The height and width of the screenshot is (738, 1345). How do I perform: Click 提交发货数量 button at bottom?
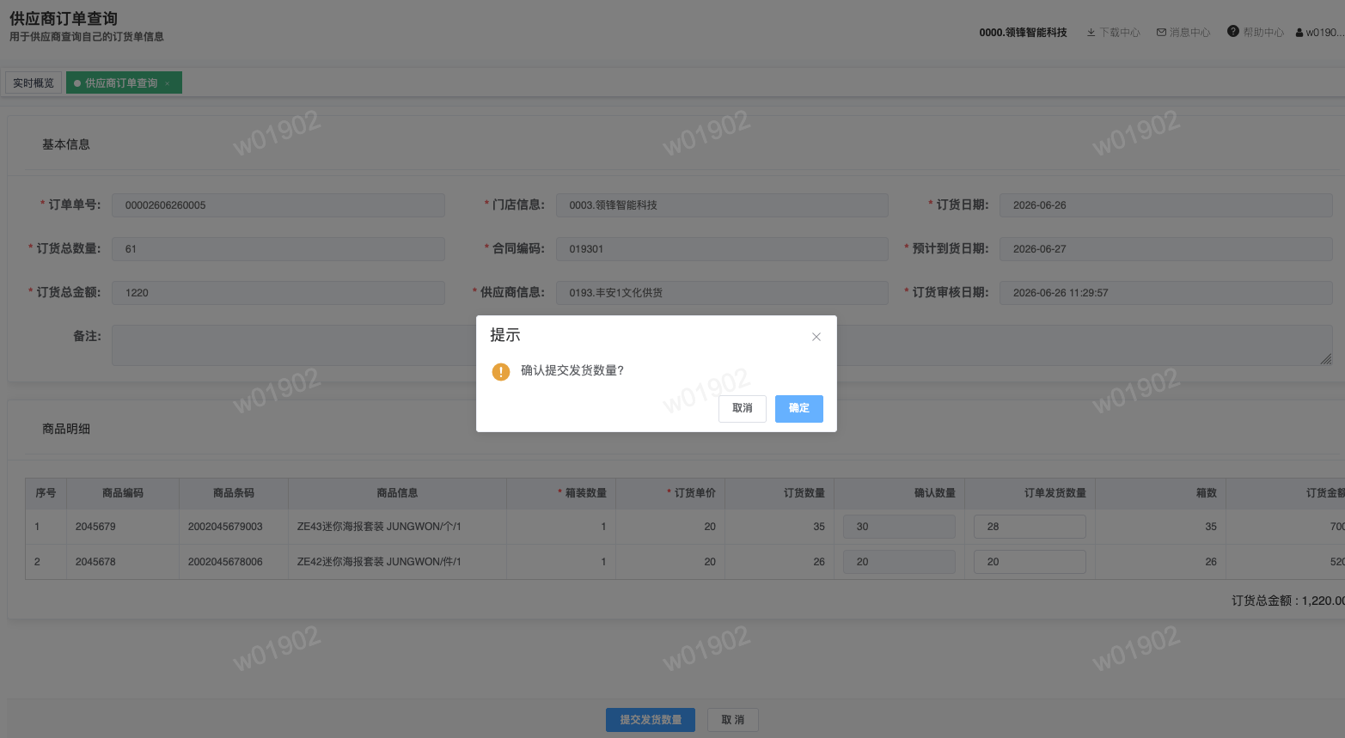click(x=651, y=720)
